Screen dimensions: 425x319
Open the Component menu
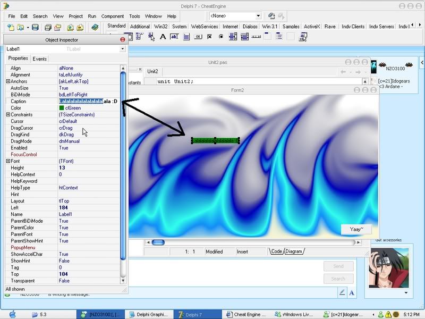[112, 16]
